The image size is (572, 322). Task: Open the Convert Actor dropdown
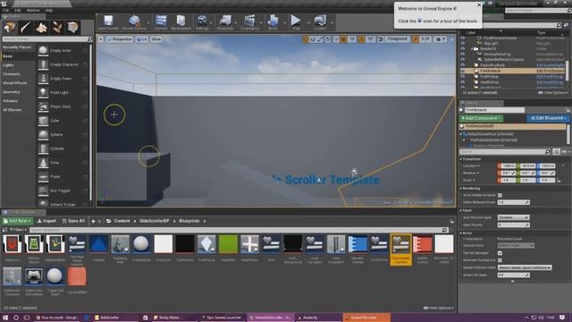[516, 246]
